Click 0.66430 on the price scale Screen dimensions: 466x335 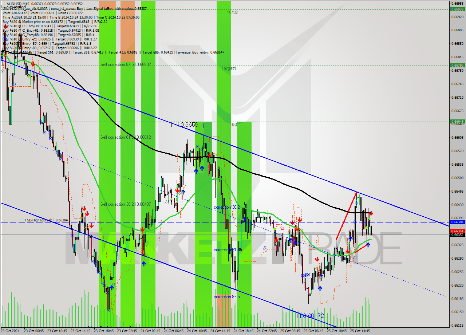pos(457,205)
